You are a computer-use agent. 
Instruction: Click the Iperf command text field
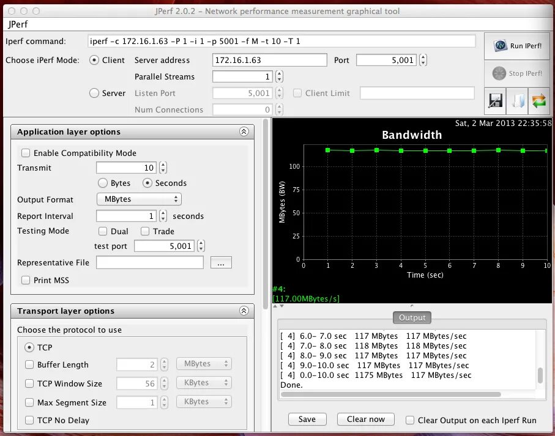tap(281, 41)
